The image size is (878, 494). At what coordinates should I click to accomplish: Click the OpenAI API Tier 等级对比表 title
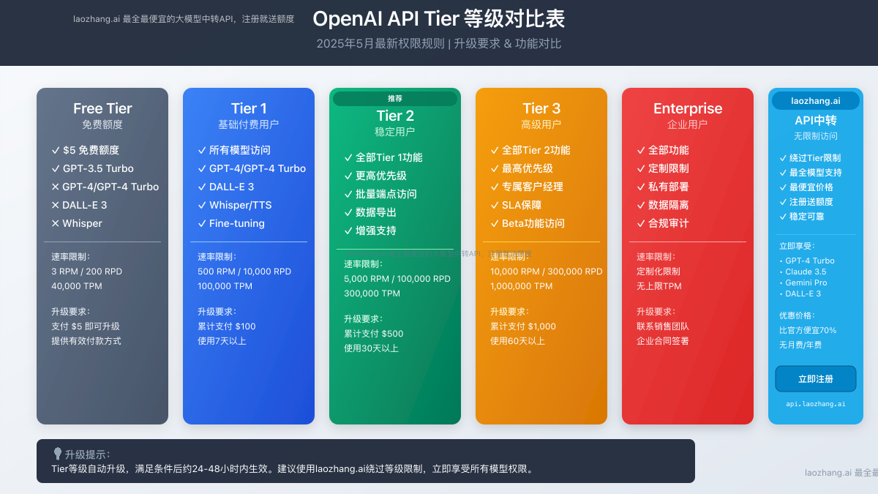pyautogui.click(x=439, y=19)
